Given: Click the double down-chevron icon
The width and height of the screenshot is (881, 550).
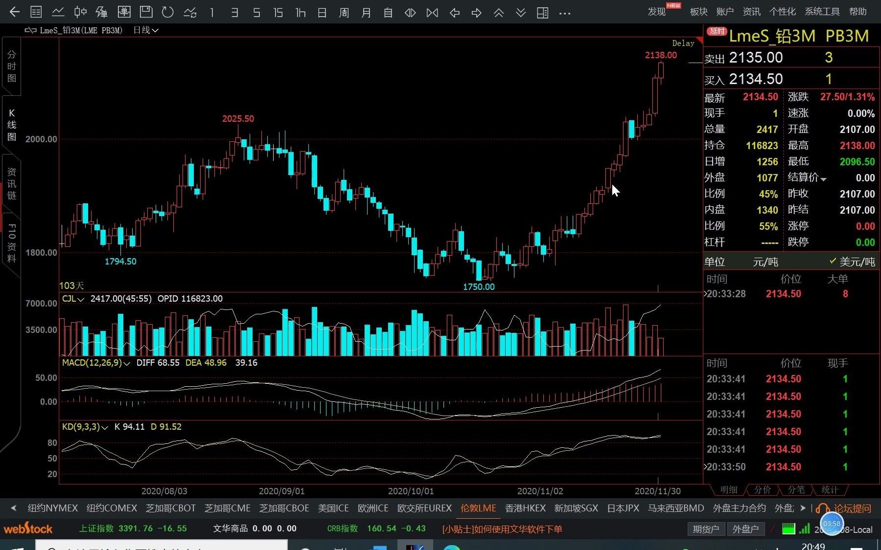Looking at the screenshot, I should (521, 12).
